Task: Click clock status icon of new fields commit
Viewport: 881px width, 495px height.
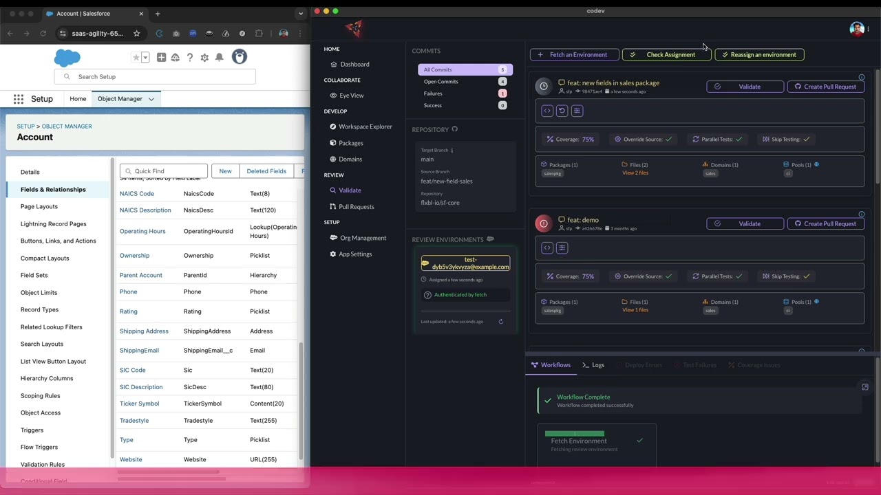Action: coord(544,87)
